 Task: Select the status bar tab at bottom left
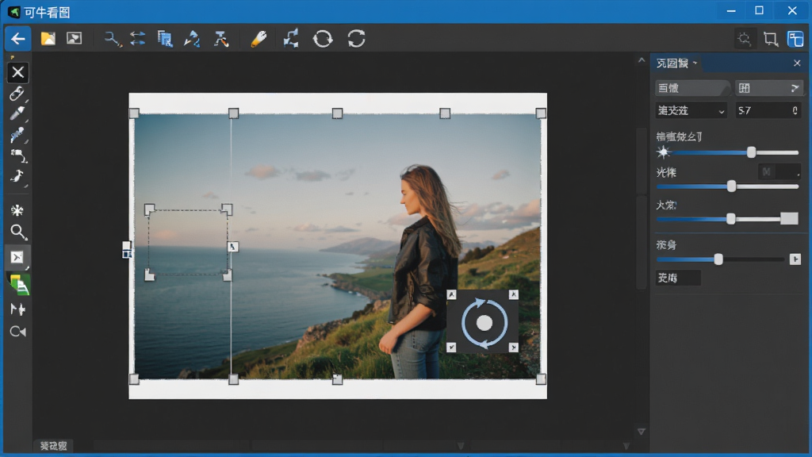click(53, 446)
